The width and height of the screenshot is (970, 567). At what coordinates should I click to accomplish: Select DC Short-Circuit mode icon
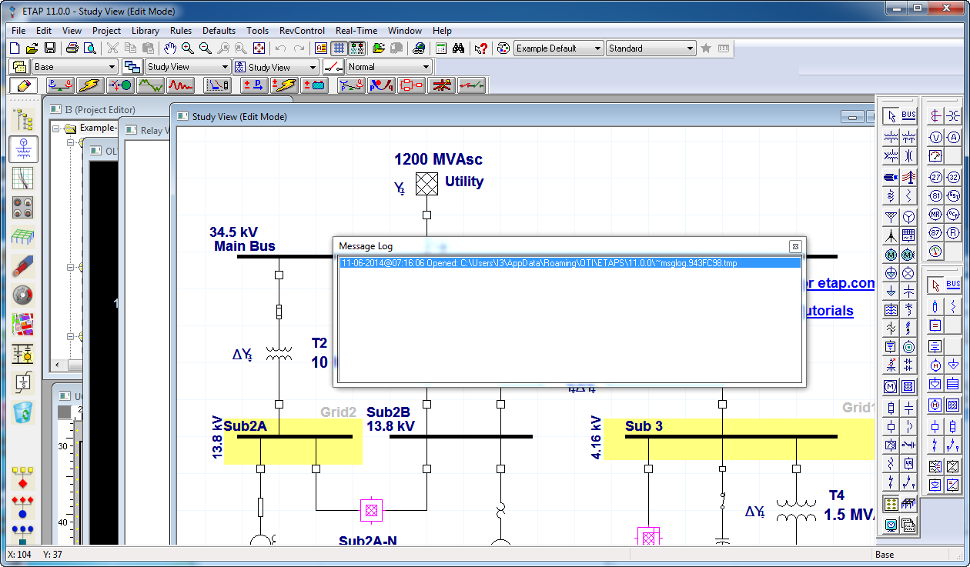pos(284,85)
